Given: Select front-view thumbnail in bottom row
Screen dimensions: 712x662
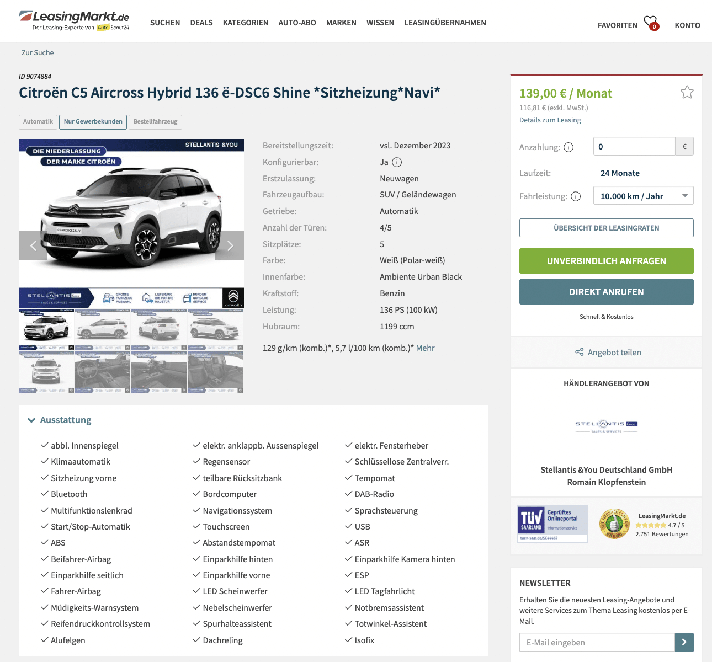Looking at the screenshot, I should click(x=46, y=372).
